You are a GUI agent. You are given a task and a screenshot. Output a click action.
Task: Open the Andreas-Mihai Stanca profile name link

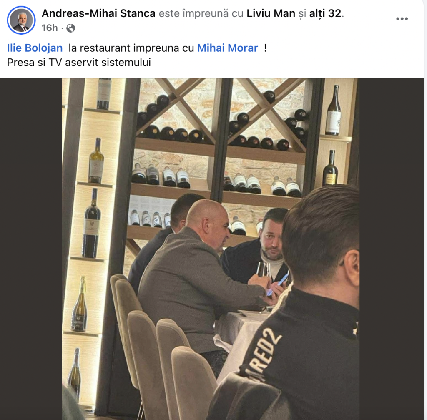tap(98, 13)
